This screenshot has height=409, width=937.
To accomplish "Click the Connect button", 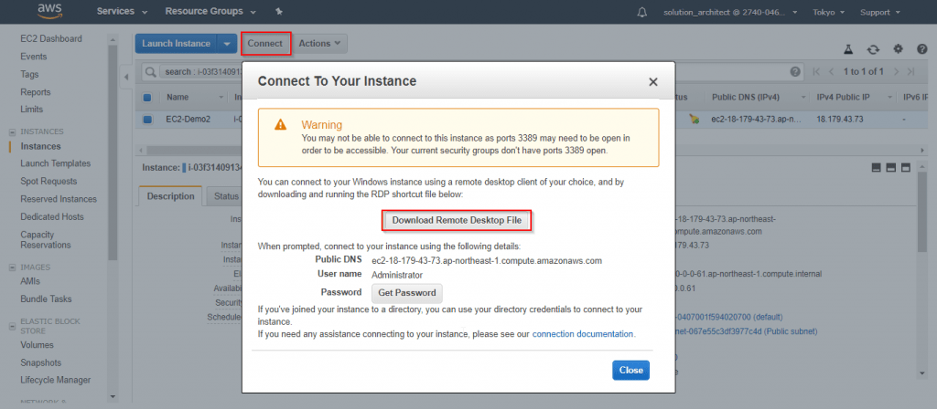I will (x=265, y=44).
